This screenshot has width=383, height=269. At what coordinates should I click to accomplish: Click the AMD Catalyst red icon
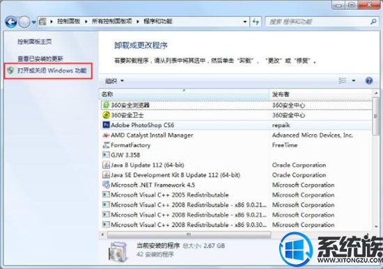(x=106, y=135)
